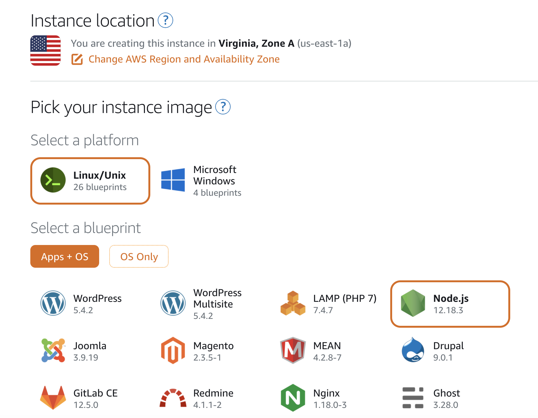Screen dimensions: 538x418
Task: Click the WordPress blueprint logo
Action: 53,303
